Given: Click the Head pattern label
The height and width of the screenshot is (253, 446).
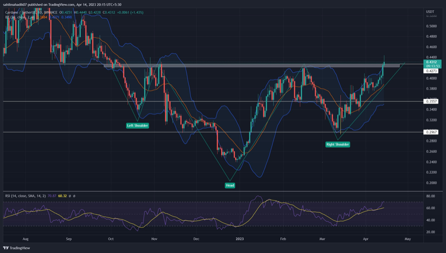Looking at the screenshot, I should click(x=230, y=185).
